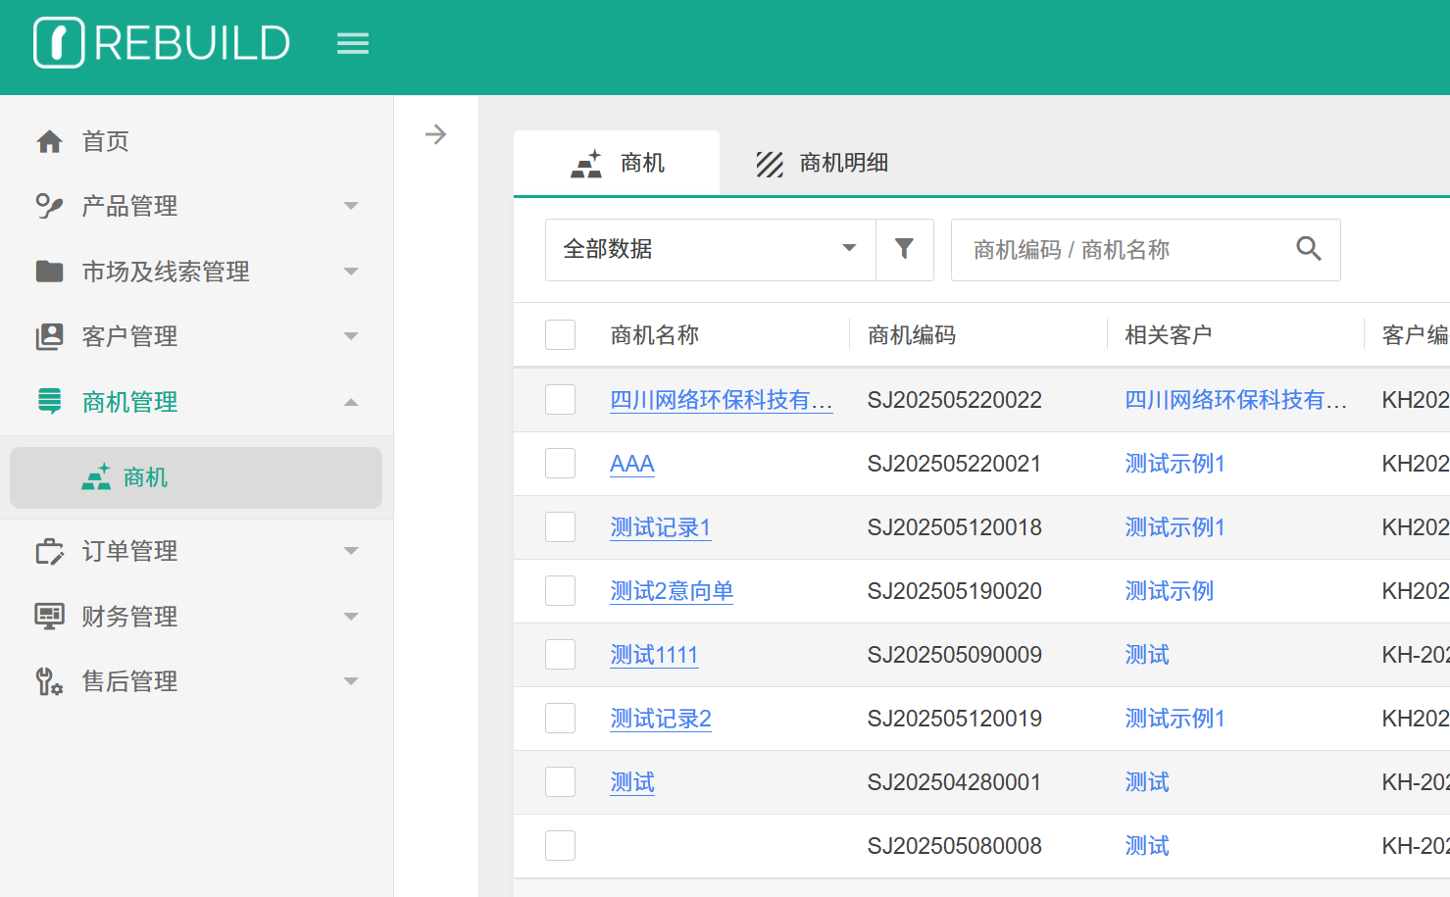Click the hamburger menu icon in header
The image size is (1450, 897).
[353, 43]
